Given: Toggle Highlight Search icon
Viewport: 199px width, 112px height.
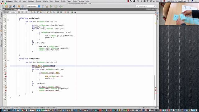Looking at the screenshot, I should tap(41, 12).
